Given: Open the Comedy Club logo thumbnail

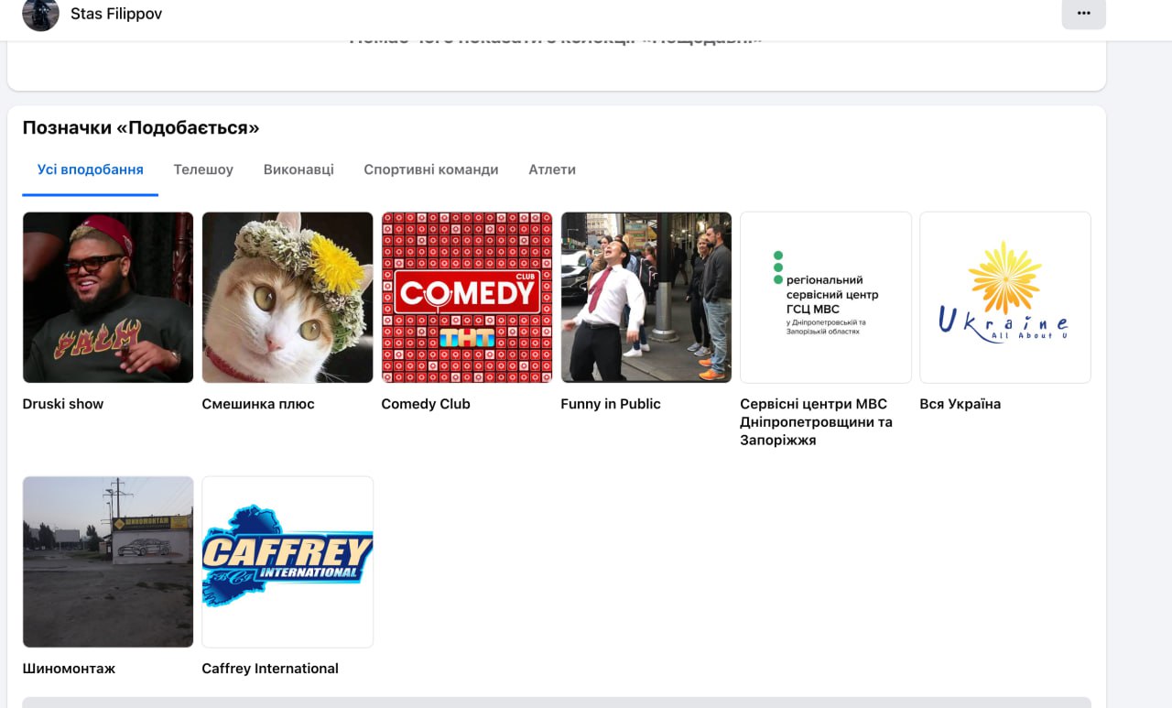Looking at the screenshot, I should (467, 298).
